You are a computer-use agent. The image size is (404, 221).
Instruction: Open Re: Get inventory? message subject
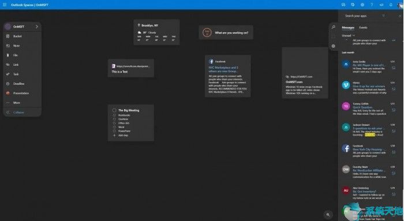[364, 192]
